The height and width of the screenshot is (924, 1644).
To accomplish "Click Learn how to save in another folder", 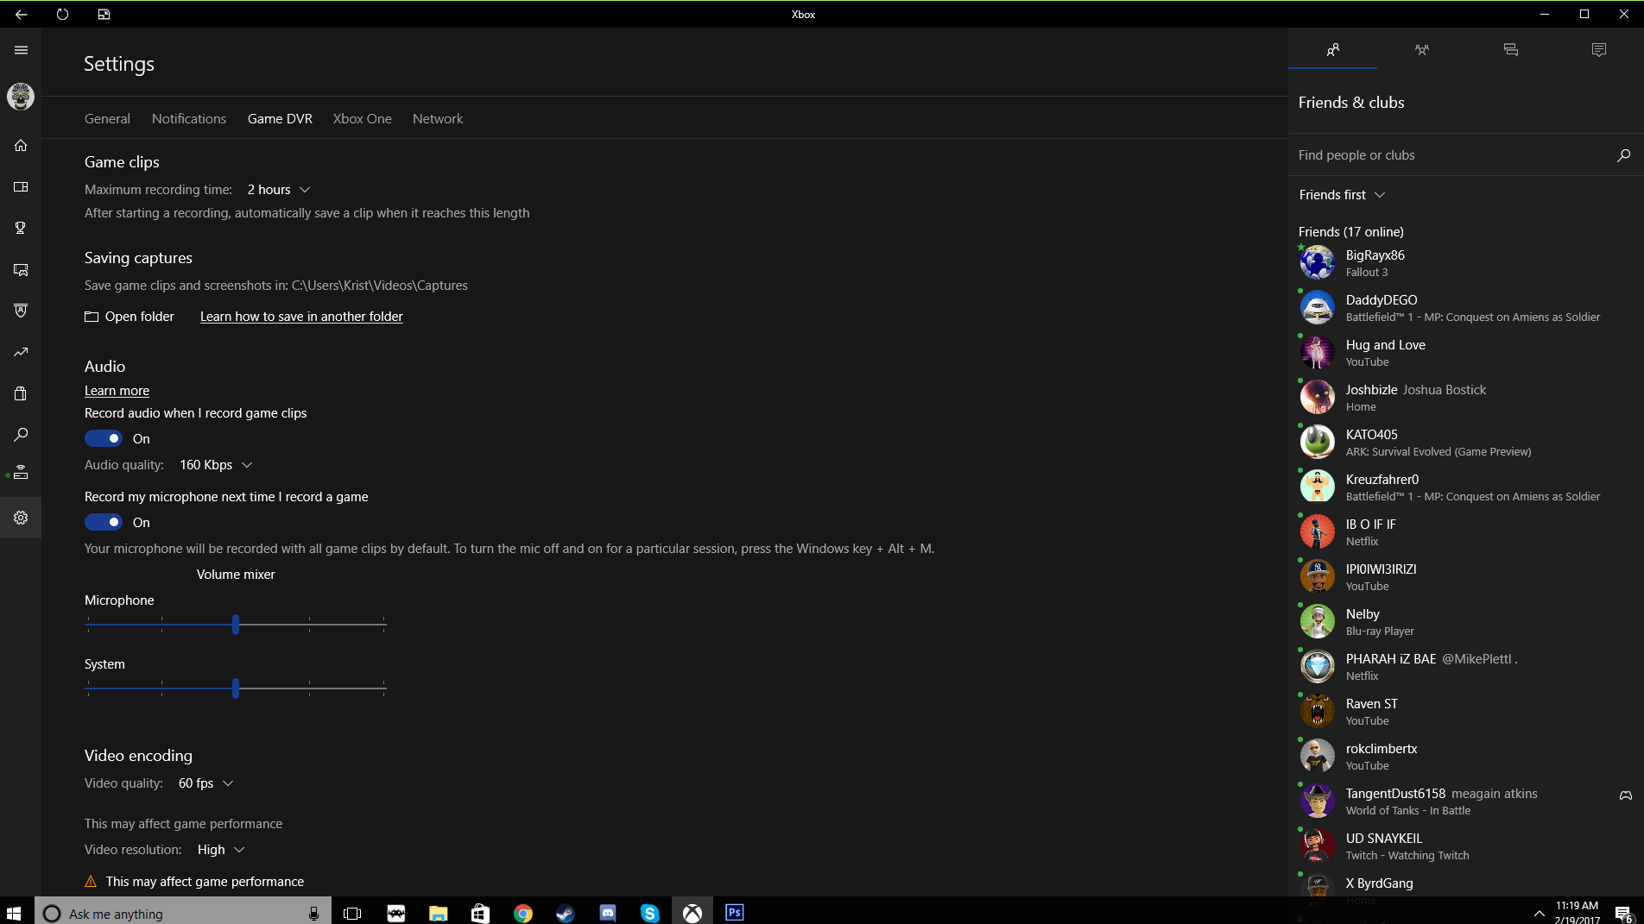I will [301, 317].
